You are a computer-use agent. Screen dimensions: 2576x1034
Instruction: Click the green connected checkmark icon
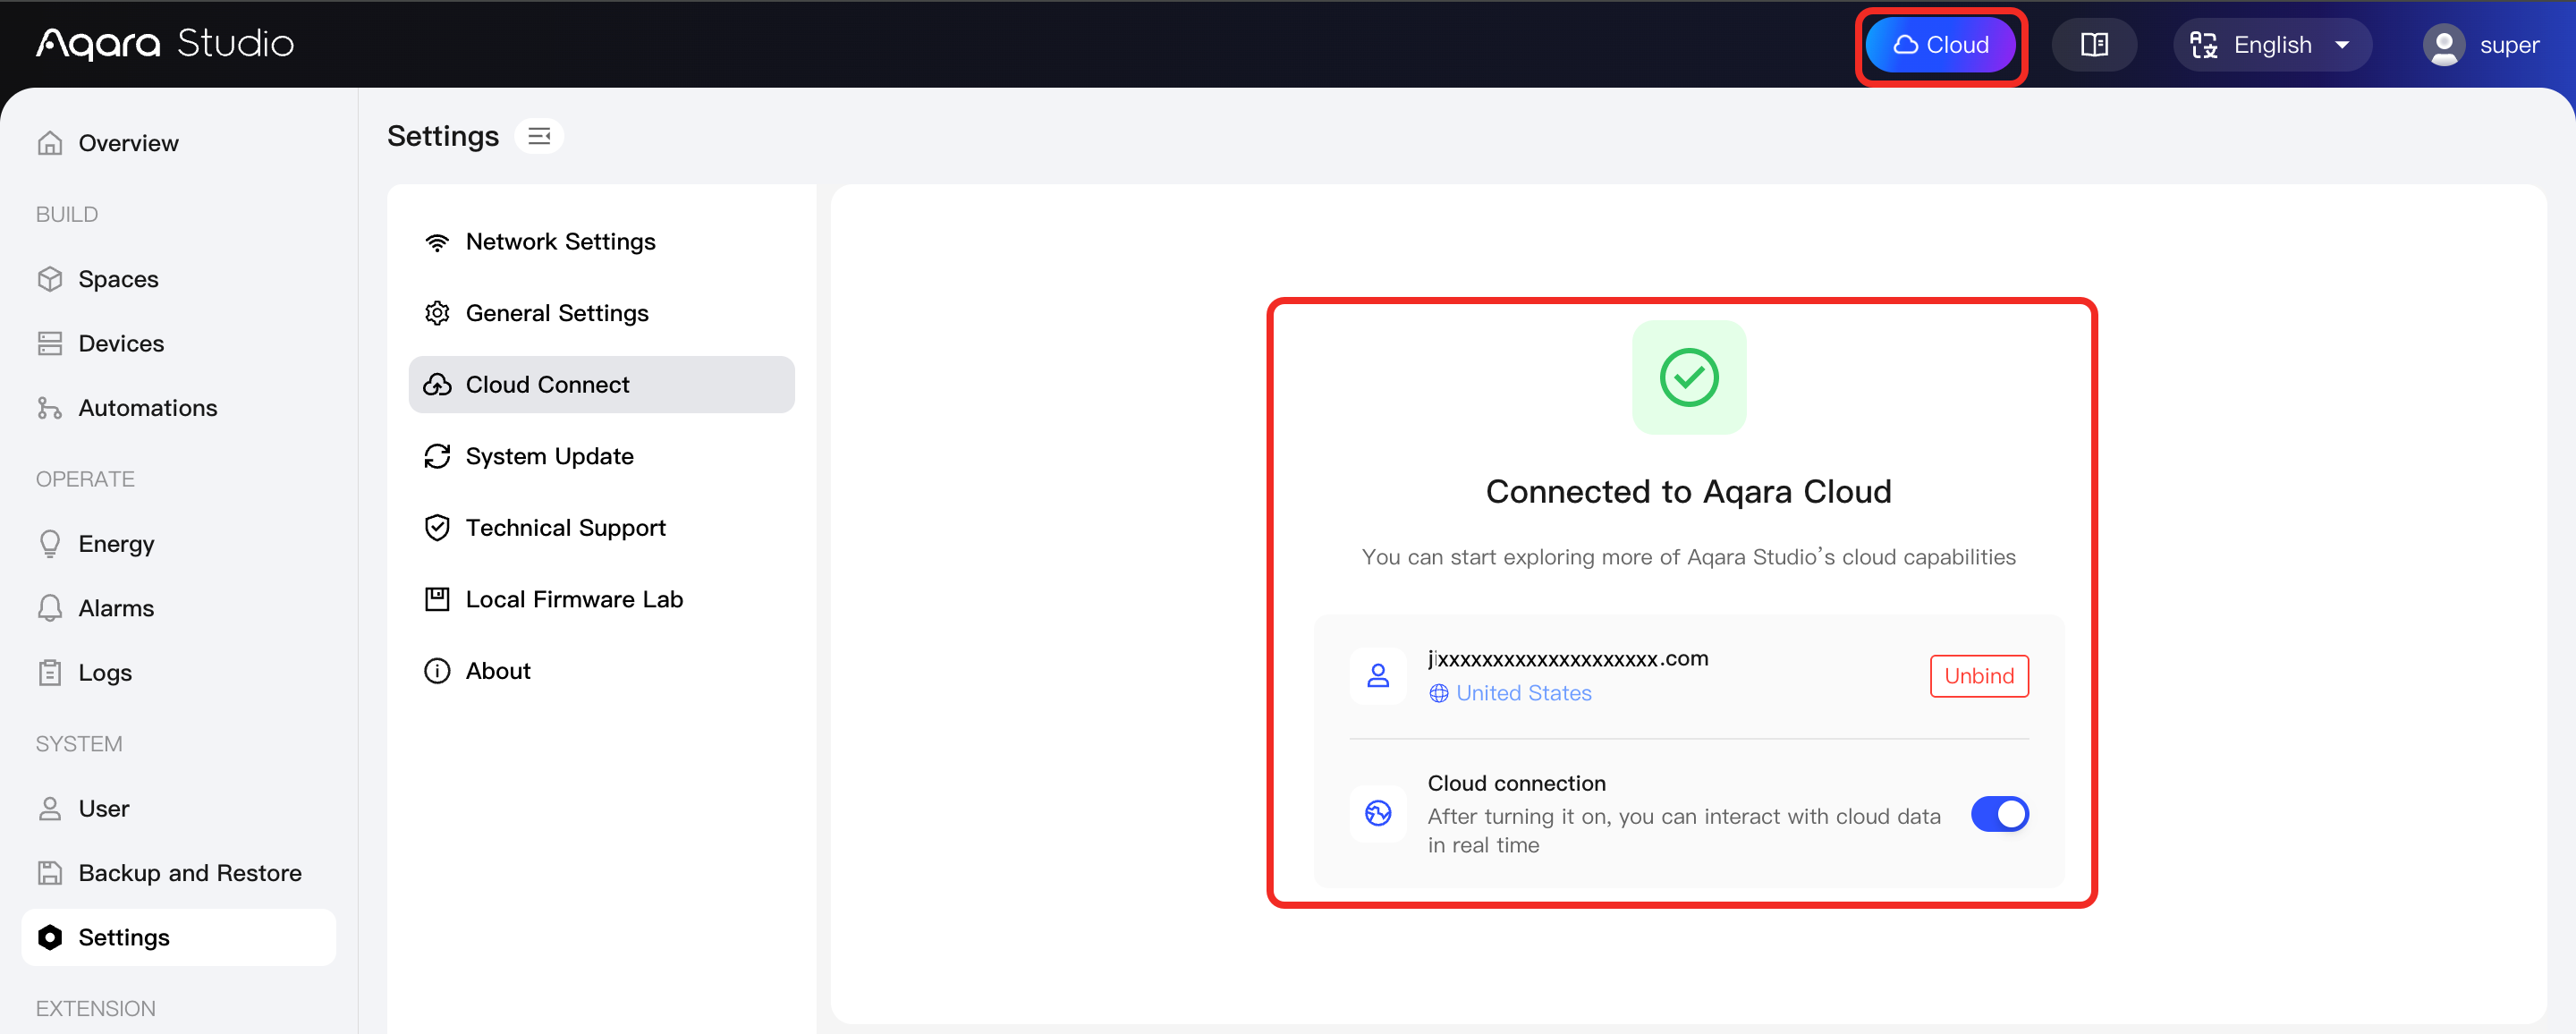[1688, 377]
